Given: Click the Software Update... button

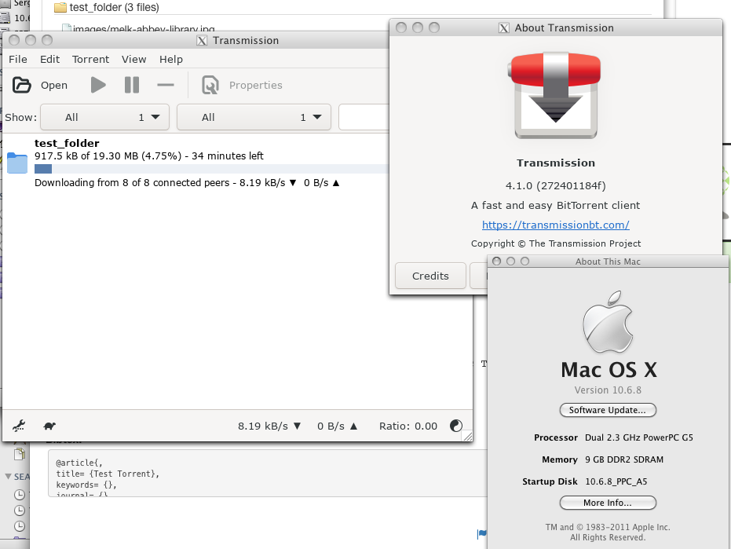Looking at the screenshot, I should click(x=608, y=410).
